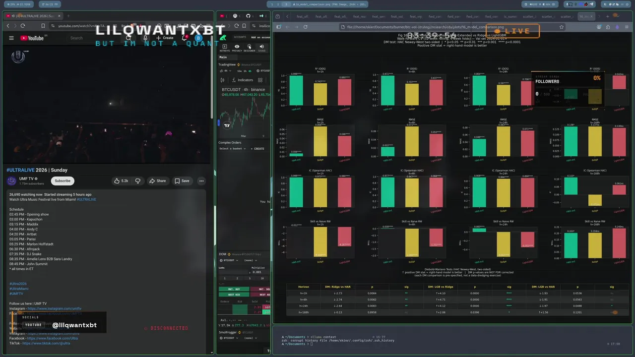Image resolution: width=635 pixels, height=357 pixels.
Task: Bookmark the image viewer page
Action: [562, 27]
